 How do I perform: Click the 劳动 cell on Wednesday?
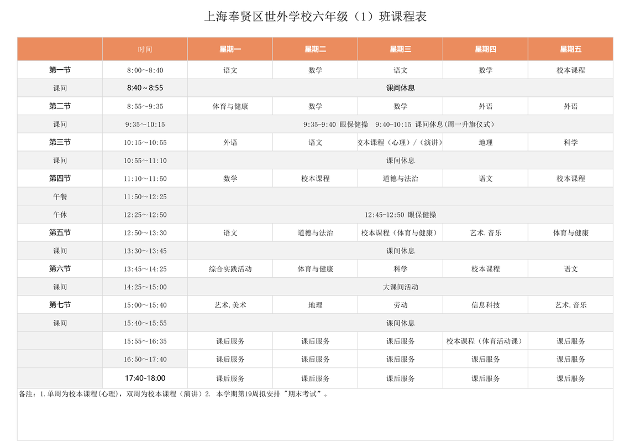pos(400,305)
